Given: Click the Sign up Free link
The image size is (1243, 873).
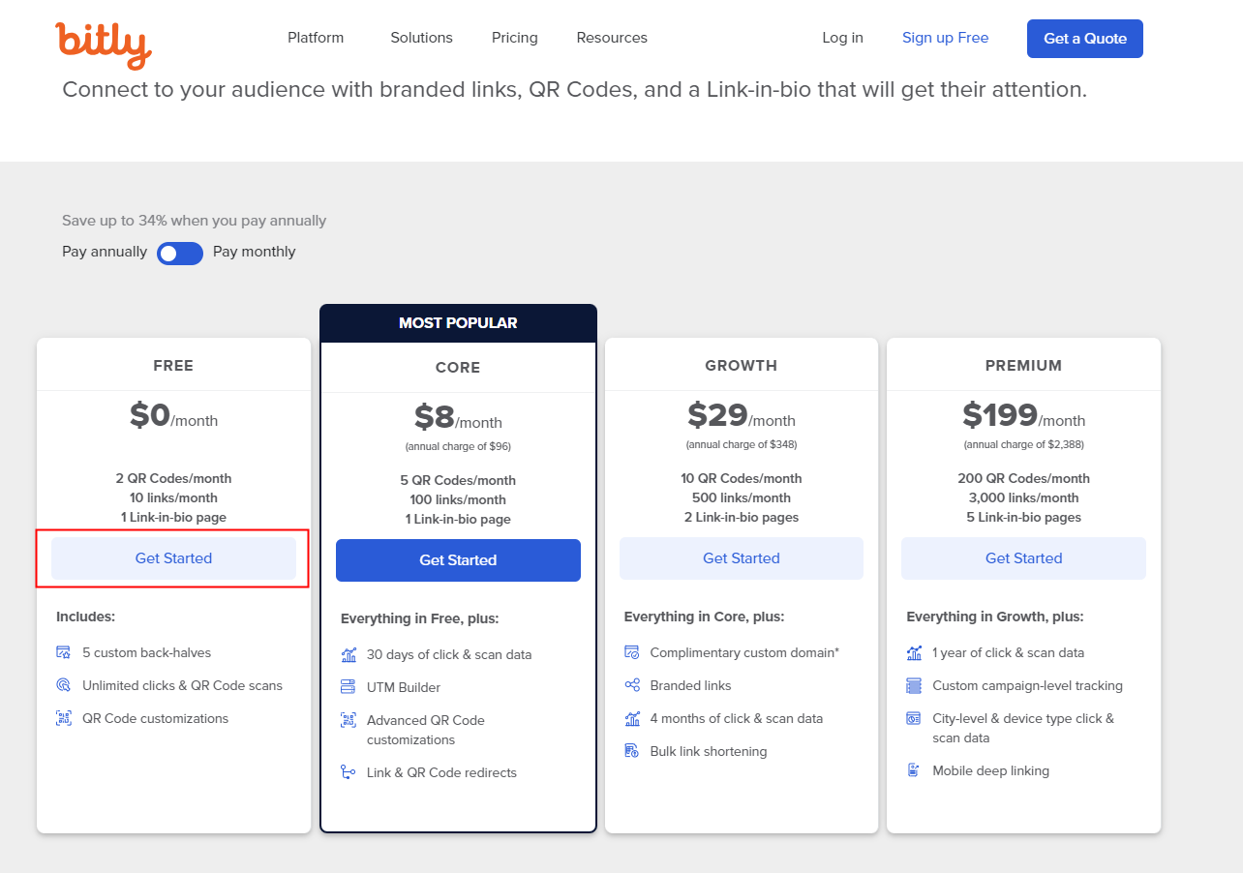Looking at the screenshot, I should 945,38.
